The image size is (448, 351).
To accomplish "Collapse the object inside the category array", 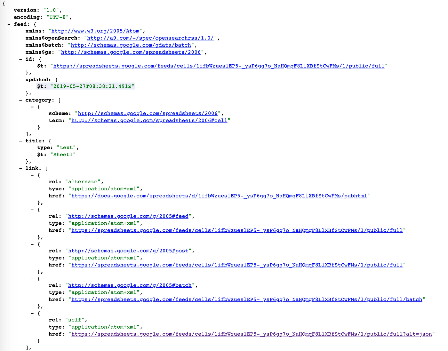I will click(x=32, y=107).
